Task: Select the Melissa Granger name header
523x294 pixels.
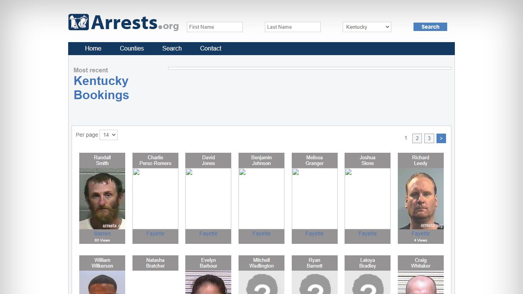Action: (x=315, y=160)
